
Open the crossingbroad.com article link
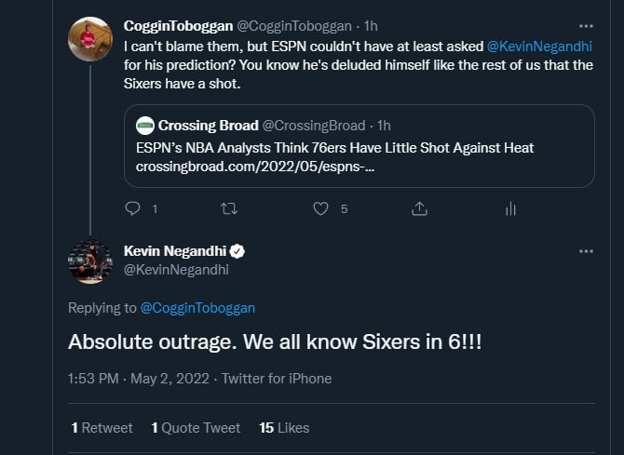tap(254, 166)
